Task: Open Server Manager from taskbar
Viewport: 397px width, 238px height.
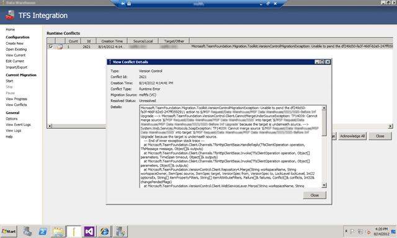Action: pyautogui.click(x=27, y=231)
